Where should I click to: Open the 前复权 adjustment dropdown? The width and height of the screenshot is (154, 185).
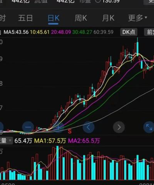[x=149, y=32]
